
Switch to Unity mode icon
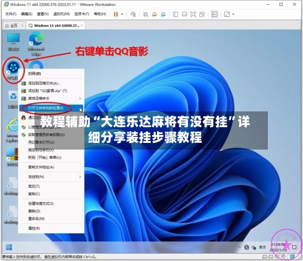point(202,14)
